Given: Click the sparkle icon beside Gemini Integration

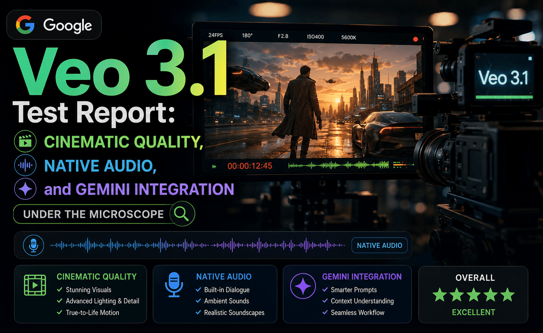Looking at the screenshot, I should click(x=25, y=189).
